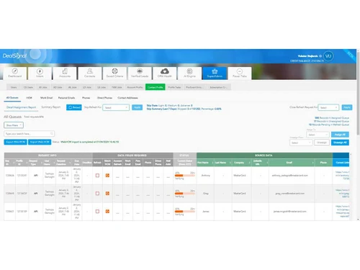Click the search text input field
Viewport: 360px width, 270px height.
(30, 133)
